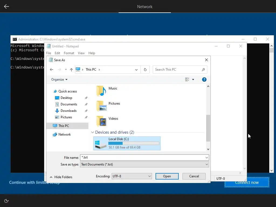Open the Save As help icon
Viewport: 276px width, 207px height.
(x=204, y=80)
